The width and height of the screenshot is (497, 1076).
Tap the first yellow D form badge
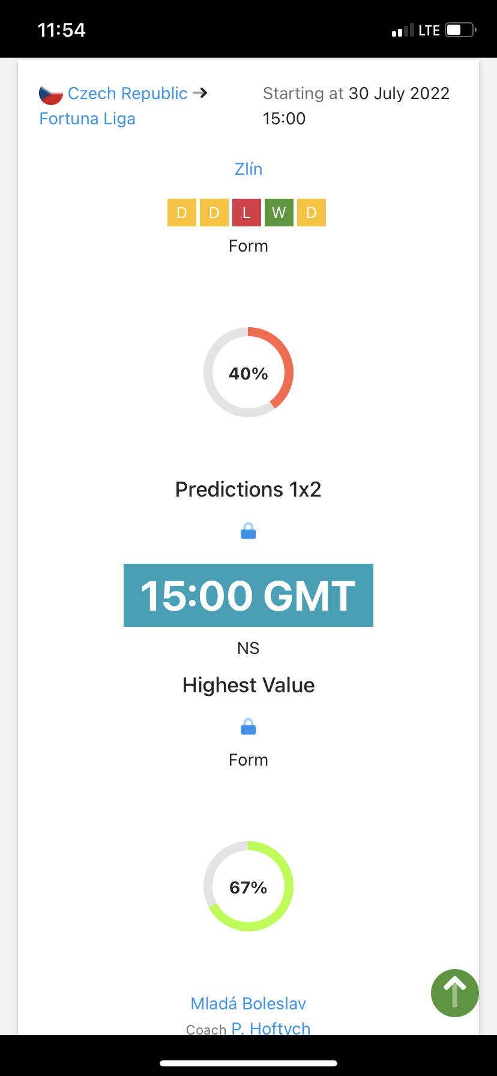tap(182, 213)
